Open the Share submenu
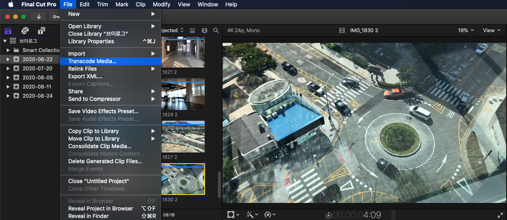 [110, 91]
